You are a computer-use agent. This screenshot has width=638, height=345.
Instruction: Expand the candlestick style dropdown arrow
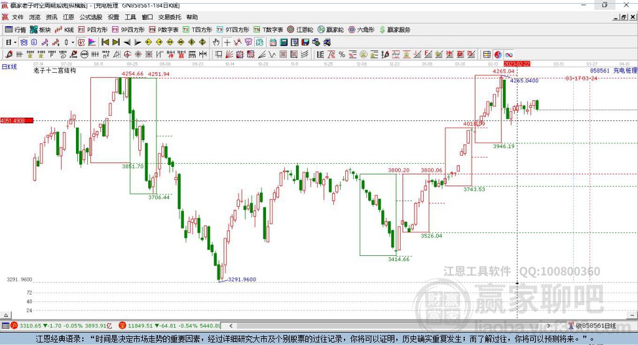pyautogui.click(x=72, y=42)
